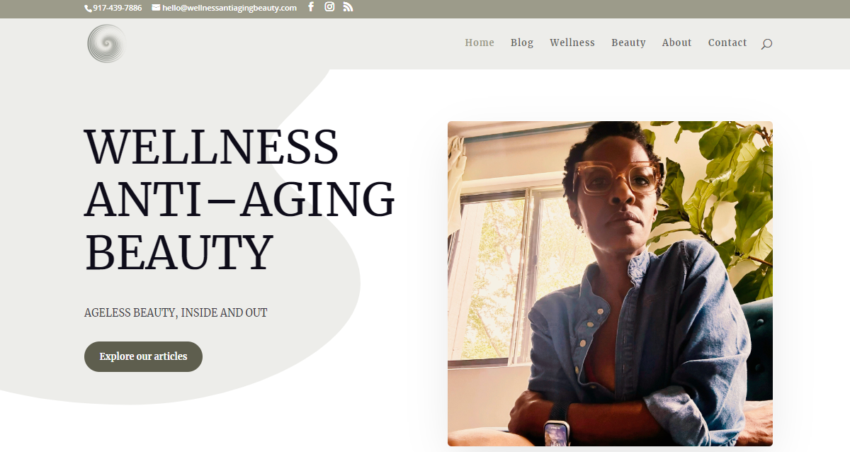Screen dimensions: 850x452
Task: Click the hello@wellnessantiagingbeauty.com email link
Action: (229, 8)
